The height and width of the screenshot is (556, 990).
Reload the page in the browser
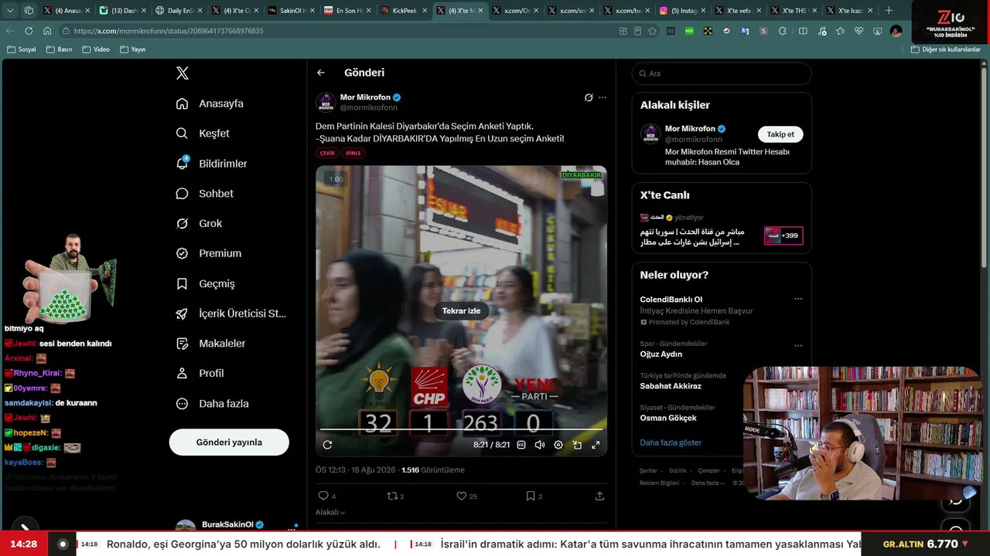(x=29, y=31)
